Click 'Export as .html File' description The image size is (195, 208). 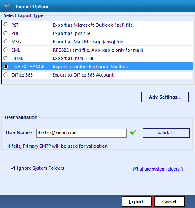73,58
